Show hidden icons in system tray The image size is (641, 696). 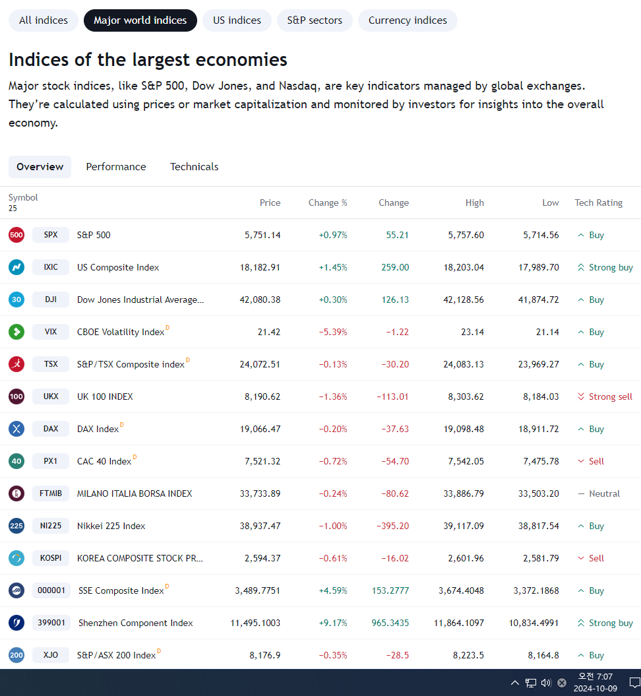(x=514, y=683)
